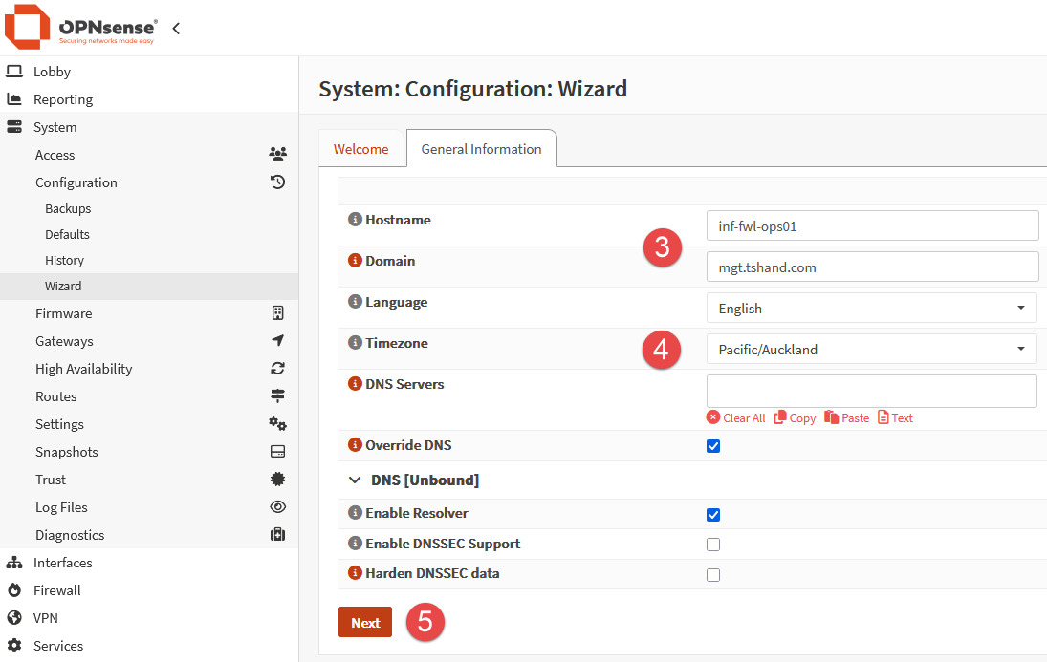The height and width of the screenshot is (662, 1047).
Task: Disable the Enable Resolver checkbox
Action: 713,515
